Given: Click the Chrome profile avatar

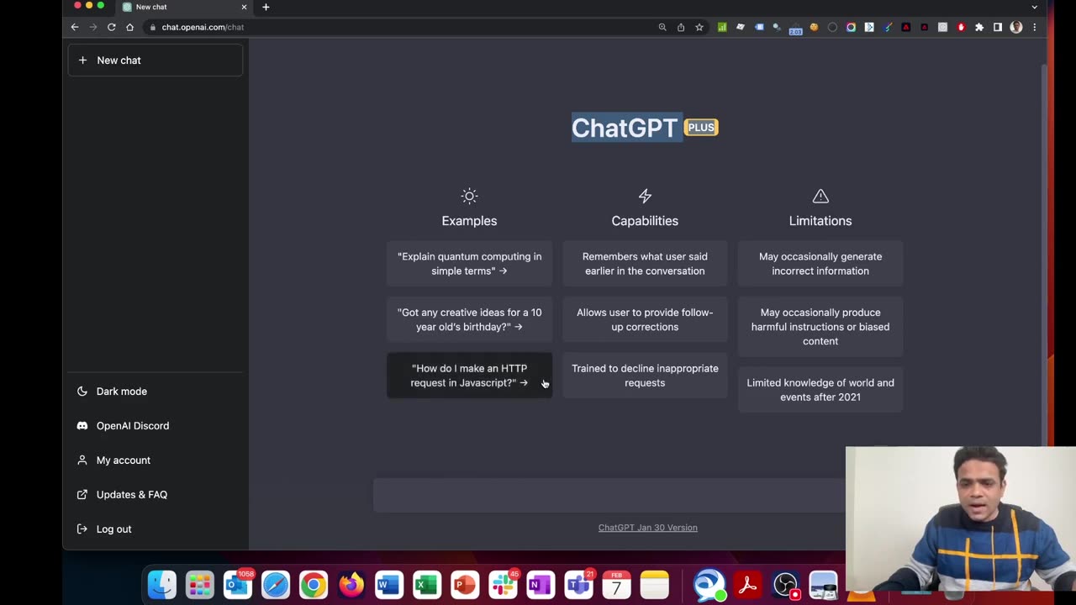Looking at the screenshot, I should point(1016,27).
